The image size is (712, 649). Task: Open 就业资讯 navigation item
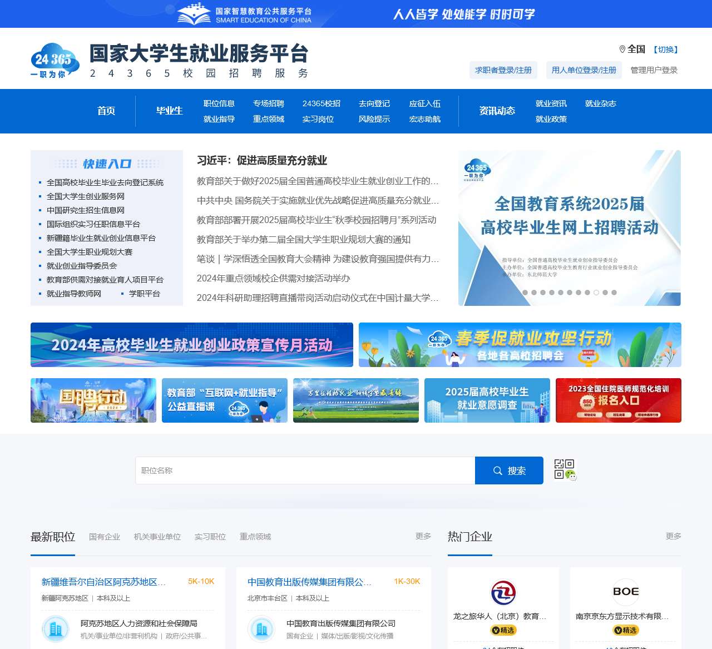pos(551,103)
